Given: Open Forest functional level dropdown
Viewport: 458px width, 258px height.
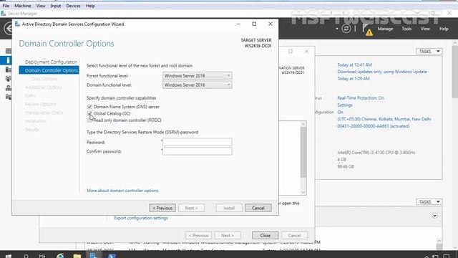Looking at the screenshot, I should (x=198, y=76).
